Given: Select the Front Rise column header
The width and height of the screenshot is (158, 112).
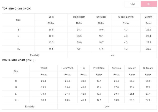Looking at the screenshot, I should point(99,68).
